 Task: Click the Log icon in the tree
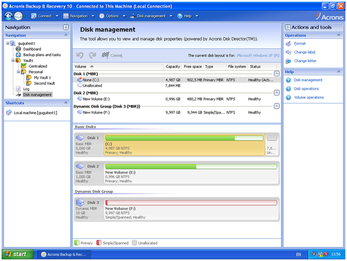(18, 89)
